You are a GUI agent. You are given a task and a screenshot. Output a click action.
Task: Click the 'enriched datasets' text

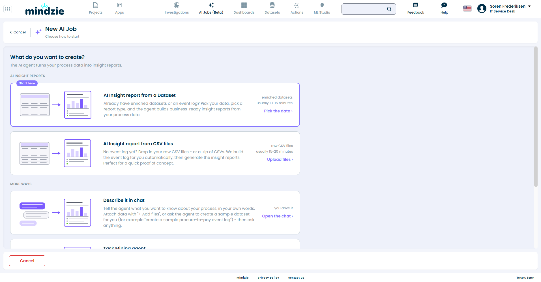click(x=277, y=97)
